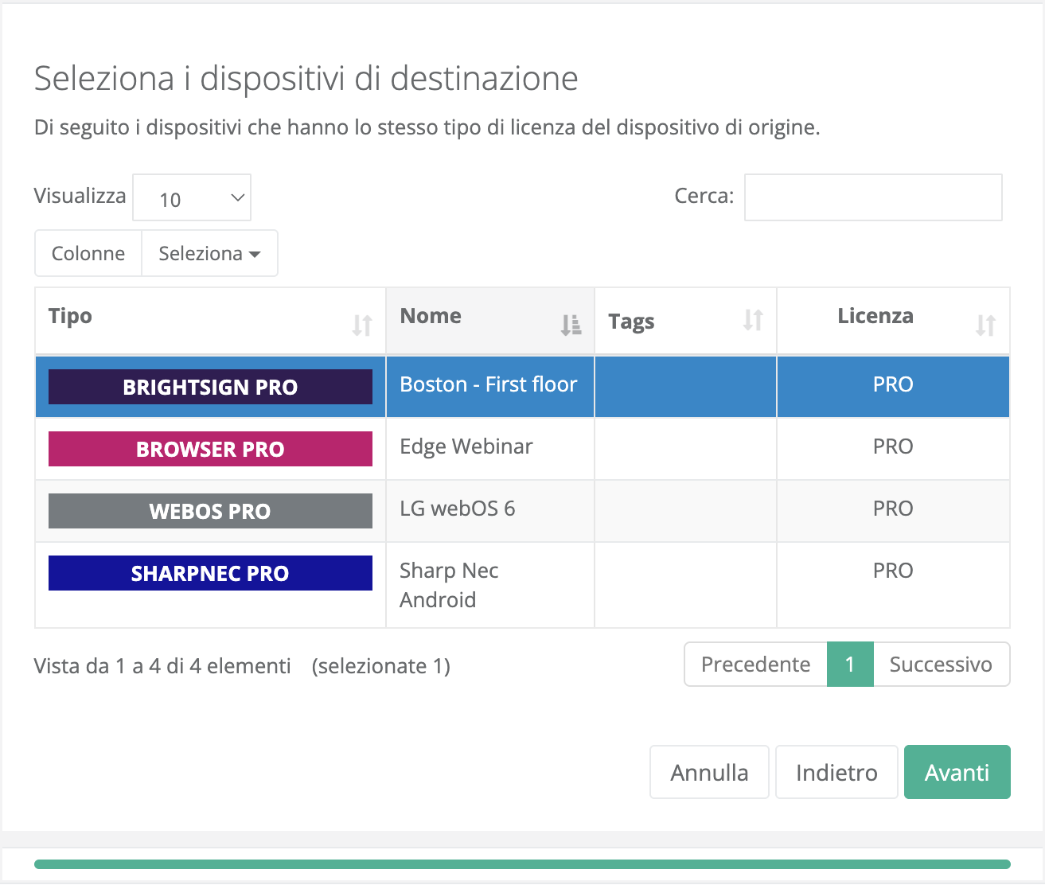Cancel the wizard with Annulla
Screen dimensions: 1045x885
pyautogui.click(x=708, y=771)
